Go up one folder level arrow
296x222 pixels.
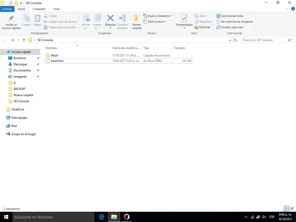pyautogui.click(x=24, y=40)
